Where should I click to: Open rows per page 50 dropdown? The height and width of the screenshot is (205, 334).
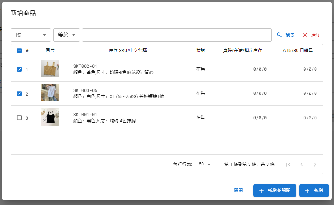205,164
